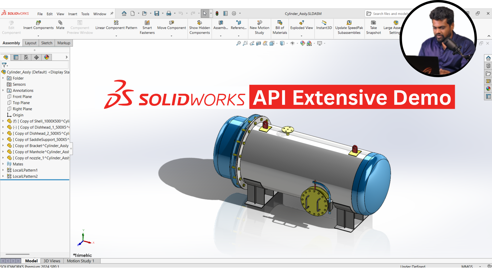The height and width of the screenshot is (276, 492).
Task: Open the Insert Components dropdown arrow
Action: pos(38,36)
